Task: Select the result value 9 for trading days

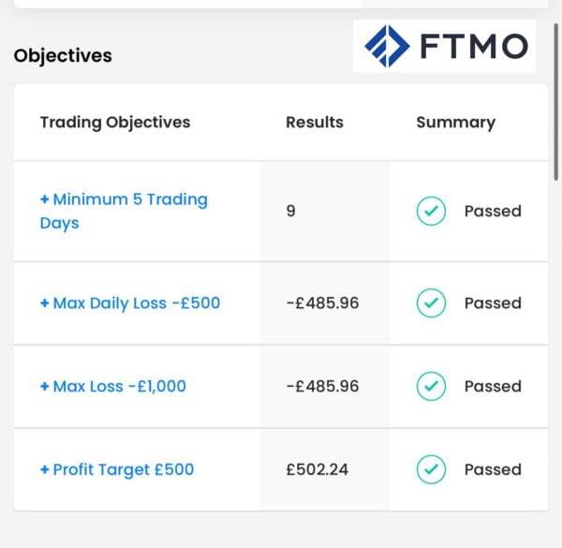Action: (x=291, y=212)
